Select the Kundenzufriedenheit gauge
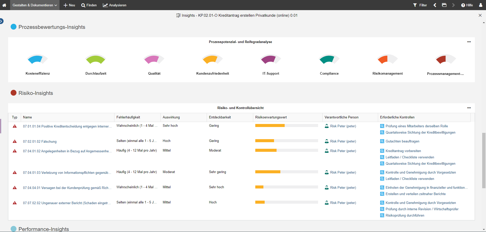The width and height of the screenshot is (486, 232). [x=212, y=59]
